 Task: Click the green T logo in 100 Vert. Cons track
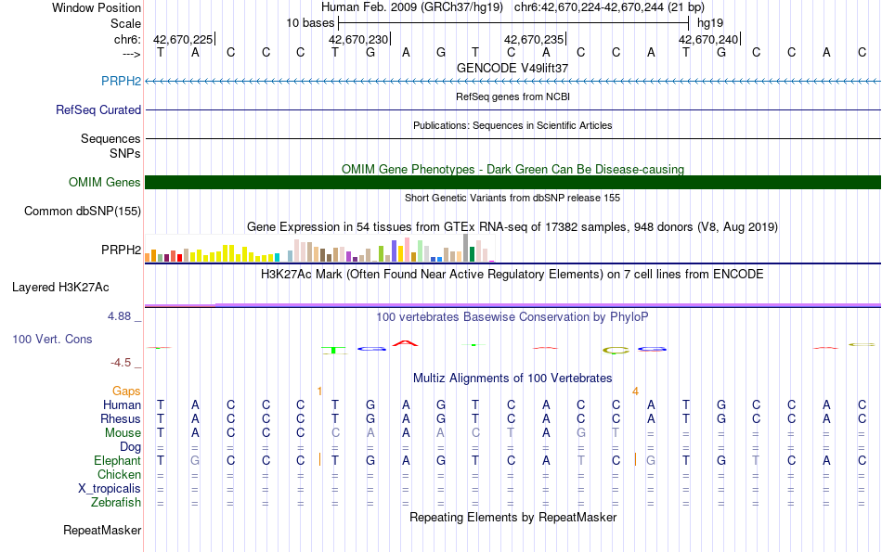point(334,350)
